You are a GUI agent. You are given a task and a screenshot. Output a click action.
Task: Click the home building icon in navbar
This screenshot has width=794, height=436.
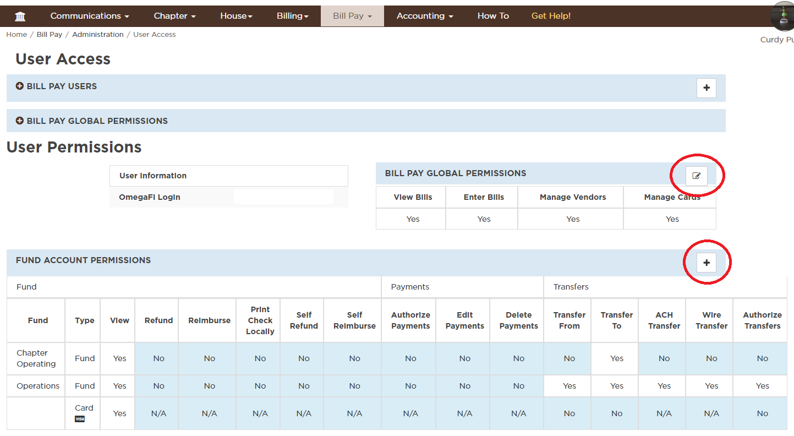pos(20,17)
